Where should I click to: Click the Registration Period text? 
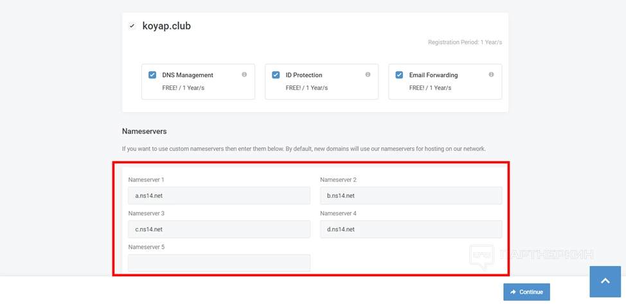coord(465,42)
